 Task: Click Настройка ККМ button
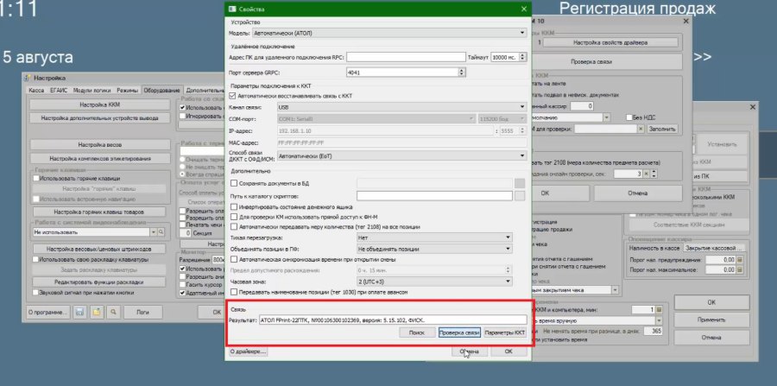click(x=100, y=104)
